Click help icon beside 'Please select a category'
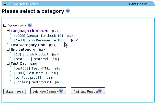Image resolution: width=157 pixels, height=104 pixels. click(x=68, y=10)
